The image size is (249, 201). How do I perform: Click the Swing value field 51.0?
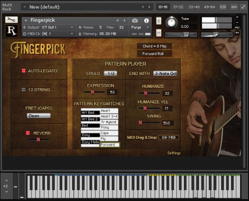(x=167, y=123)
